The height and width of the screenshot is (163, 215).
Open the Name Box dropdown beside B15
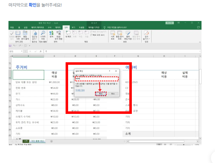pyautogui.click(x=22, y=51)
